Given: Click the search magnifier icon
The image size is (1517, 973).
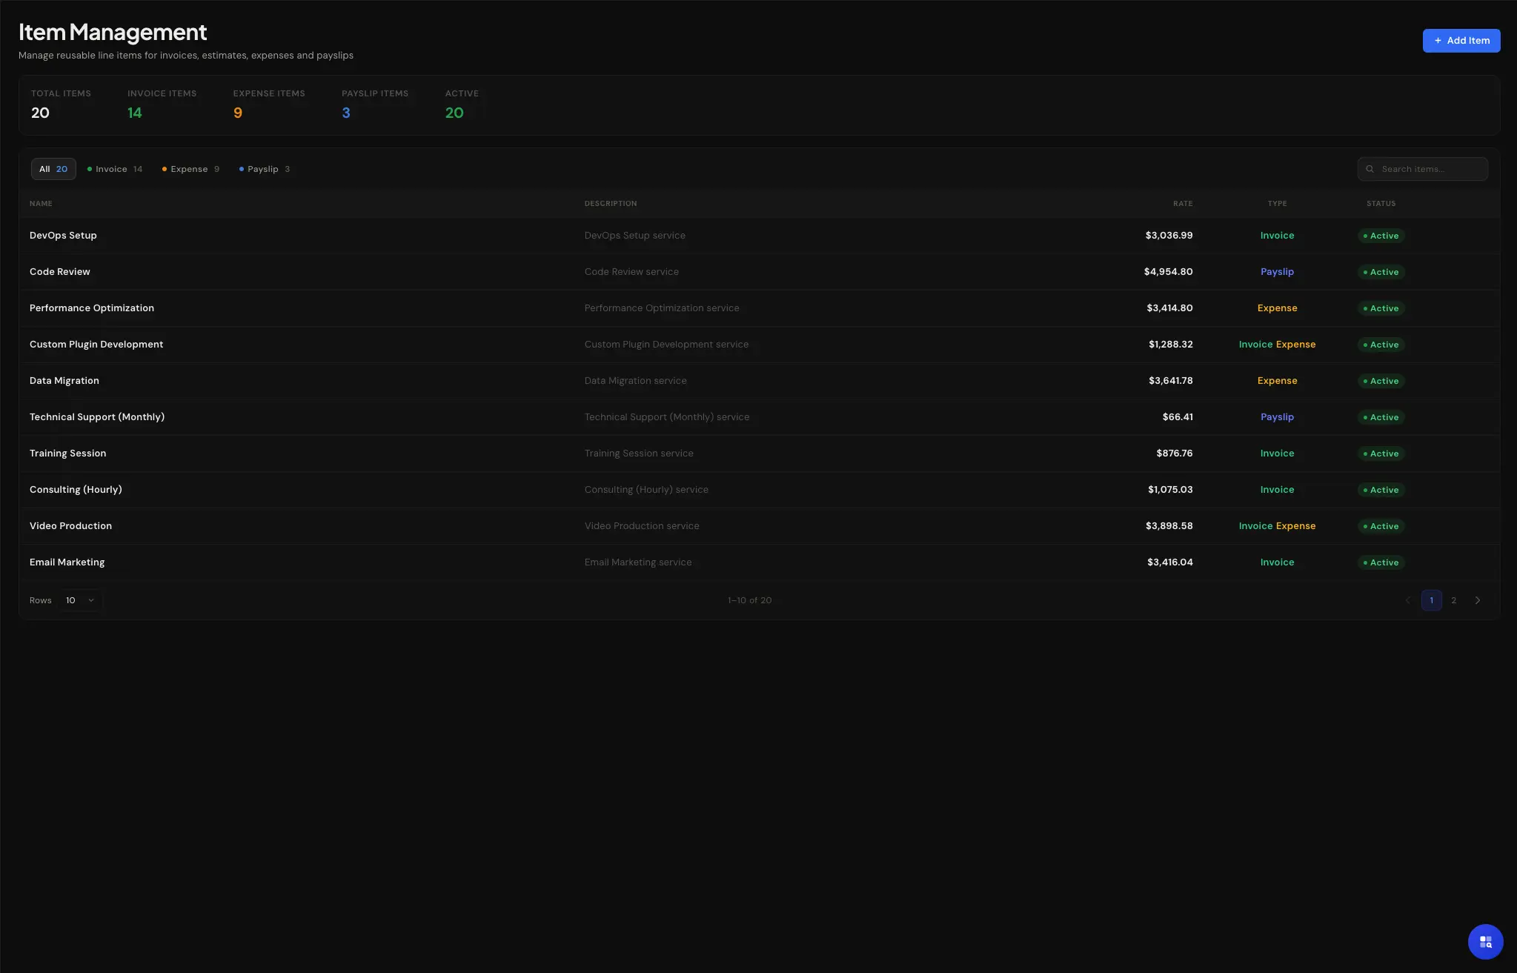Looking at the screenshot, I should pos(1370,169).
